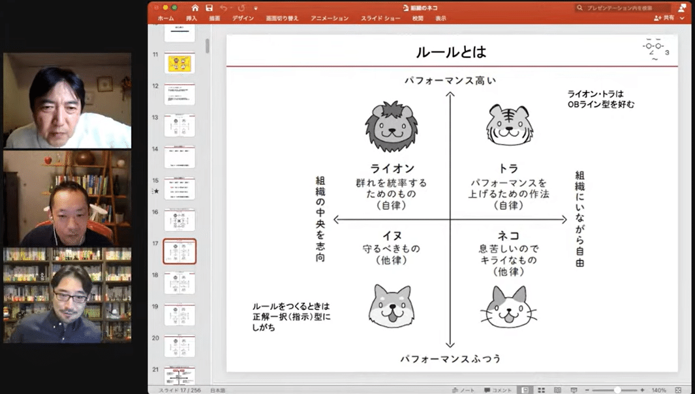Start slide show from status bar icon
The height and width of the screenshot is (394, 695).
574,390
